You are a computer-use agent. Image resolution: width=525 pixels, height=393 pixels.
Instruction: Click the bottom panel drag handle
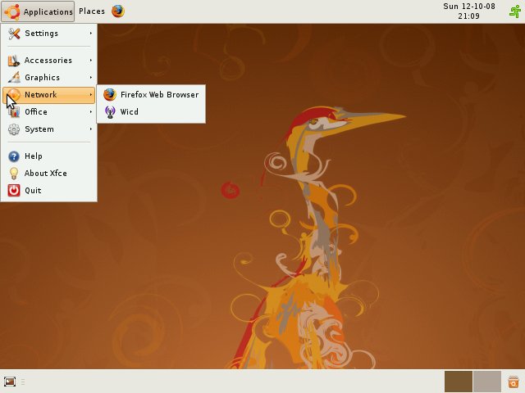point(23,382)
